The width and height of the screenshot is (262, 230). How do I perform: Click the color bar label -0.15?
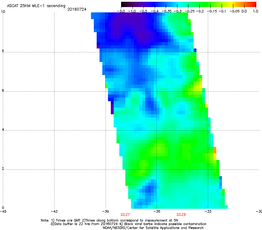212,11
